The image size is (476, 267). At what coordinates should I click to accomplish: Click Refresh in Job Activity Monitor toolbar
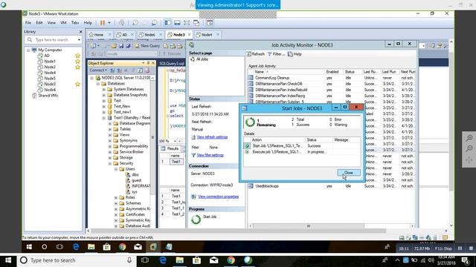click(x=255, y=54)
